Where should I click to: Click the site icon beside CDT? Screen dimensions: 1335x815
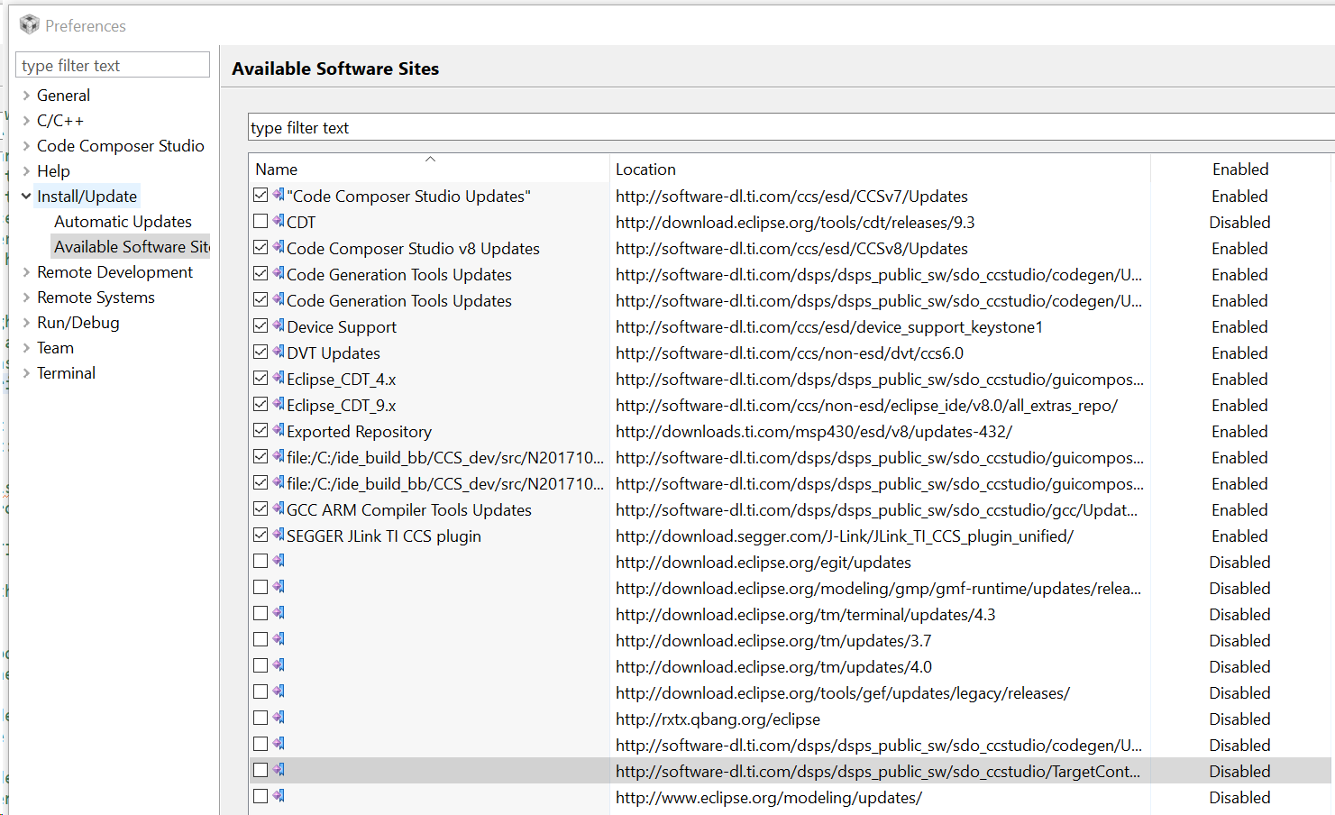279,221
